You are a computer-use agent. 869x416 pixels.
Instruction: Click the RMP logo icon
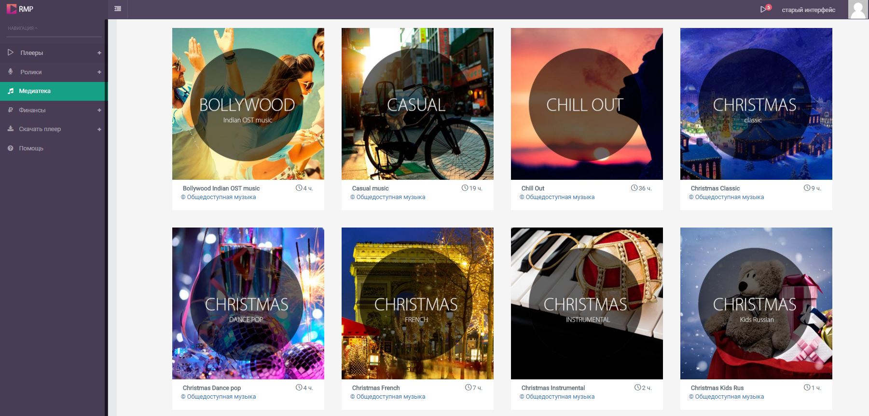point(12,9)
